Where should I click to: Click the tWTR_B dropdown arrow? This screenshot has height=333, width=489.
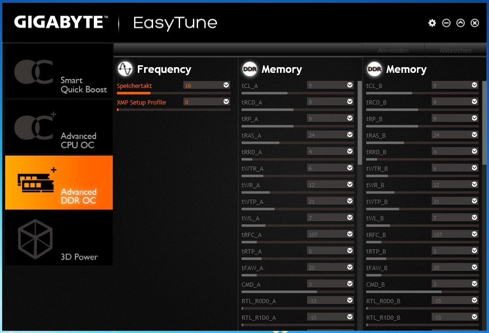(474, 168)
